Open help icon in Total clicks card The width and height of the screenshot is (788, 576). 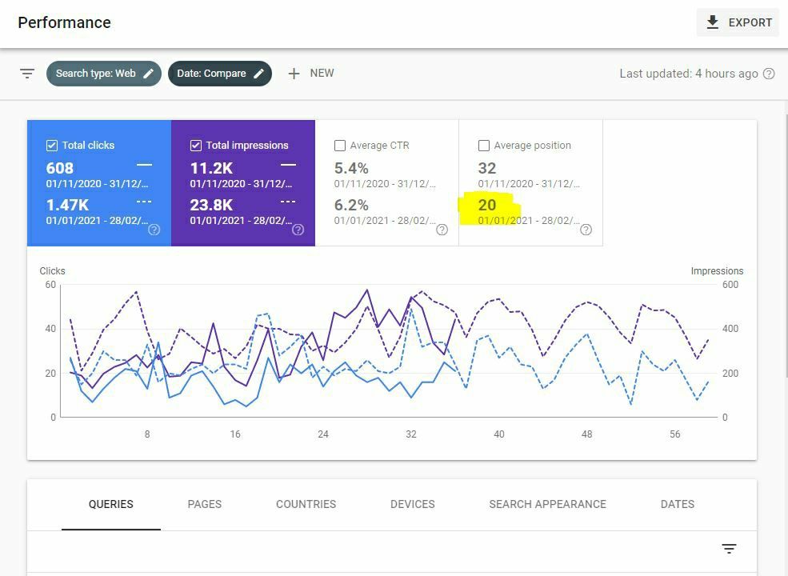coord(154,230)
